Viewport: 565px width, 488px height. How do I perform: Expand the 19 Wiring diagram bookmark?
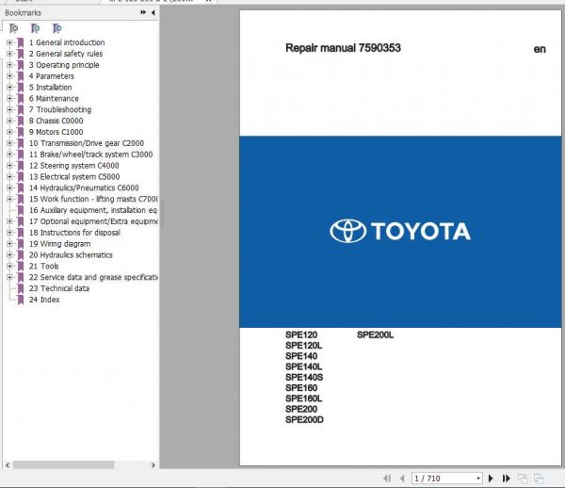point(9,244)
